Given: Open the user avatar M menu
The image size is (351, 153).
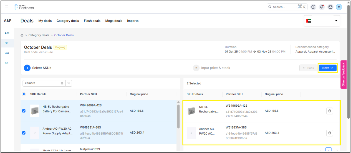Looking at the screenshot, I should click(339, 7).
